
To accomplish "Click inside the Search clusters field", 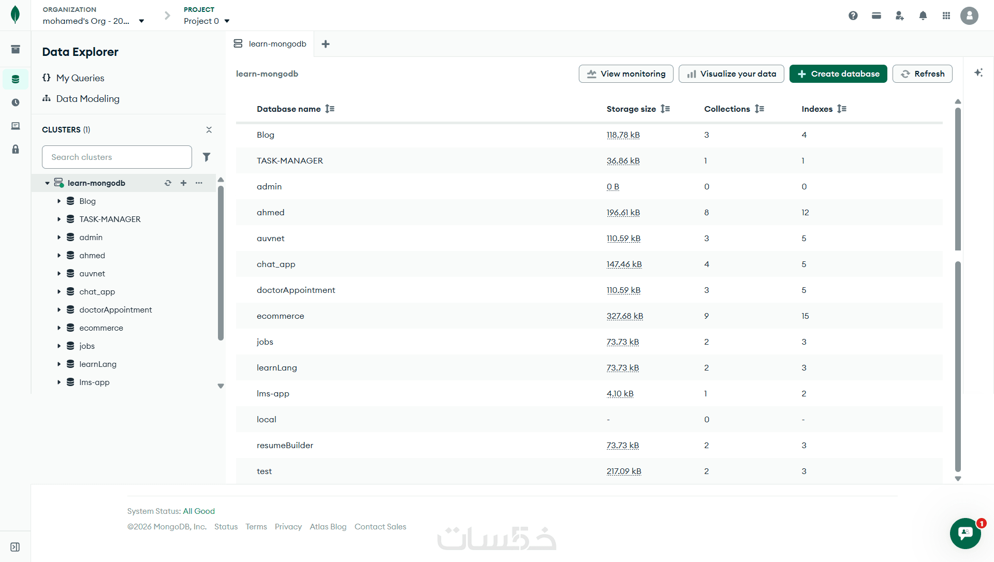I will click(116, 157).
